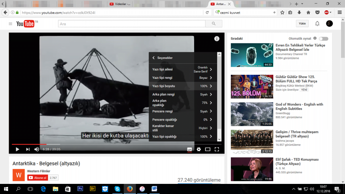Select Yazı tipi boyutu menu entry

tap(182, 86)
